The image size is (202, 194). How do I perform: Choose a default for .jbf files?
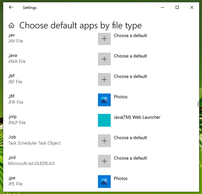coord(130,76)
